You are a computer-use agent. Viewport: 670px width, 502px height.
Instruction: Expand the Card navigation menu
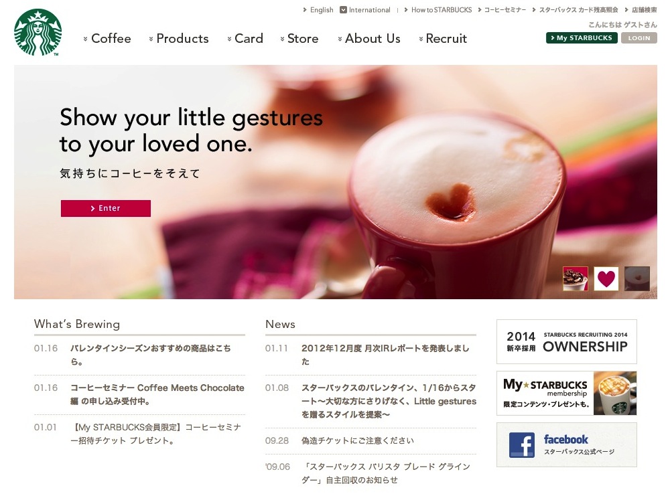(245, 38)
